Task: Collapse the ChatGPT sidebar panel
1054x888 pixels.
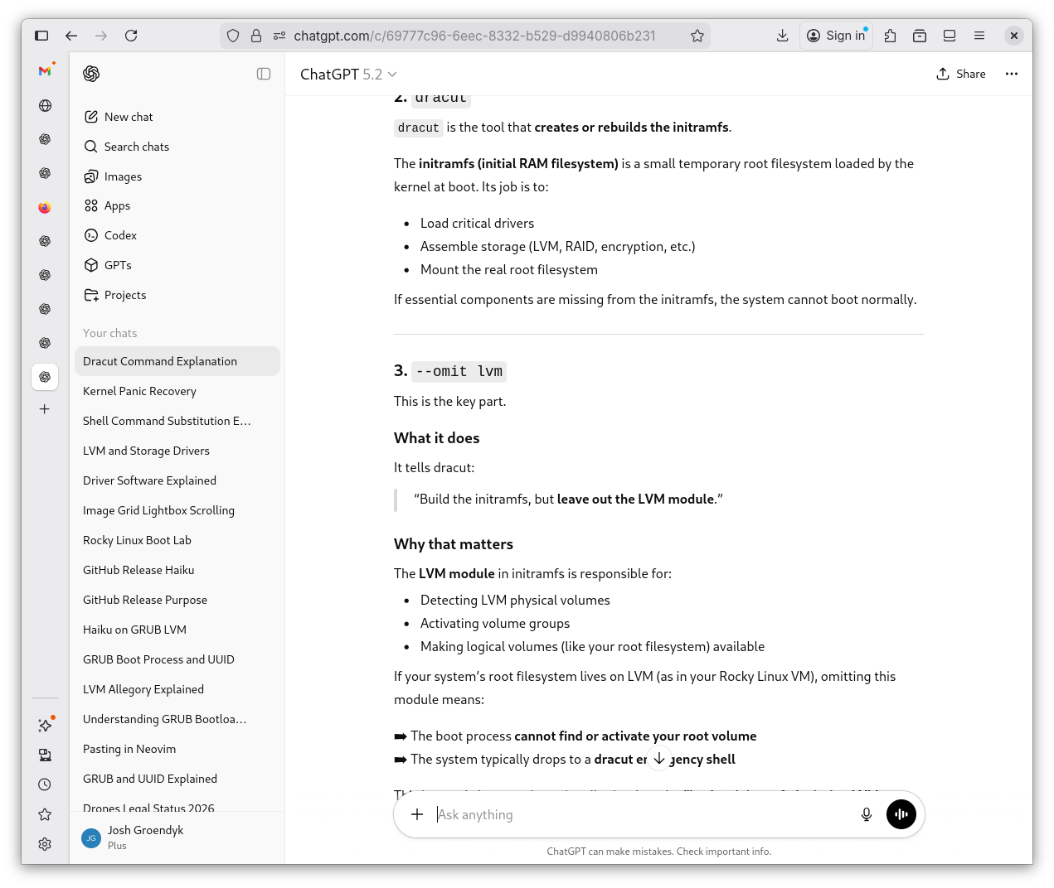Action: pyautogui.click(x=264, y=74)
